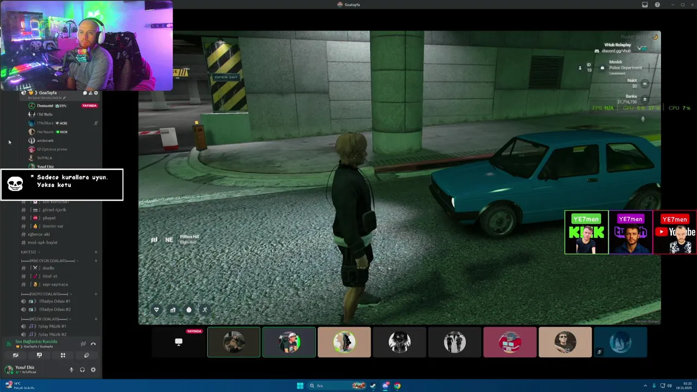Select the red-background participant tile
697x392 pixels.
tap(510, 342)
